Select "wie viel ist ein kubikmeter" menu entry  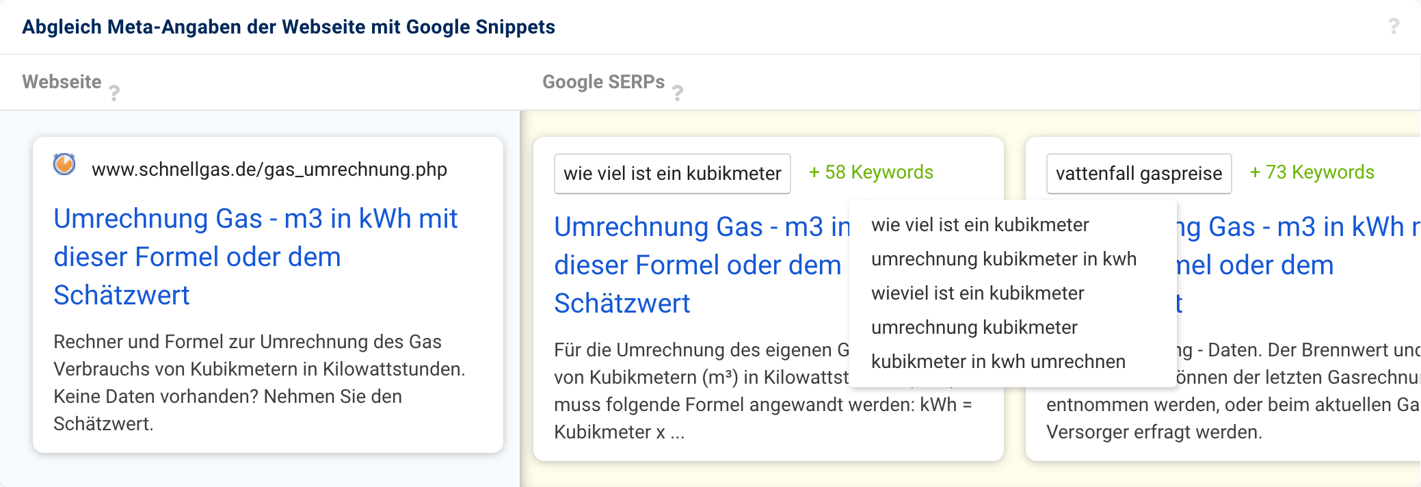tap(979, 225)
